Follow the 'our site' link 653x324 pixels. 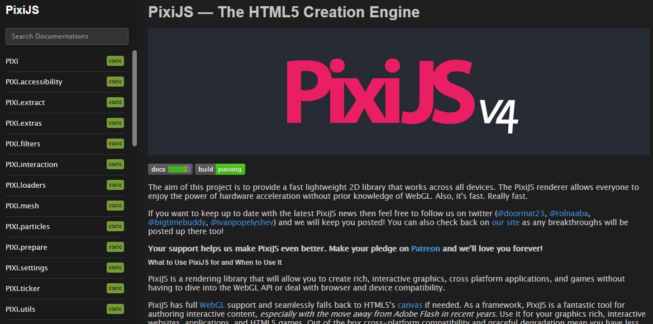point(506,222)
